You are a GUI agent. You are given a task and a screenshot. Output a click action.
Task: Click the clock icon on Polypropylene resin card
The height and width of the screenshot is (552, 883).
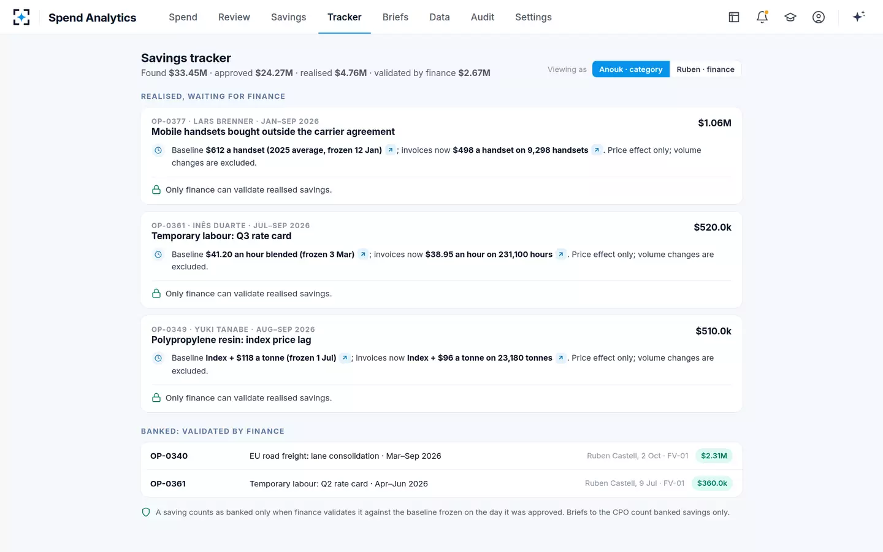158,358
